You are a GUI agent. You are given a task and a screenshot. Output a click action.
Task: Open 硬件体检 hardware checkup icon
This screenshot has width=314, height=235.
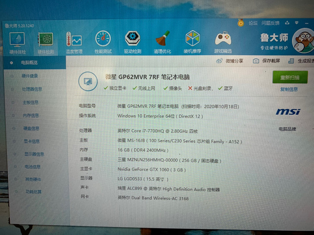click(x=17, y=43)
